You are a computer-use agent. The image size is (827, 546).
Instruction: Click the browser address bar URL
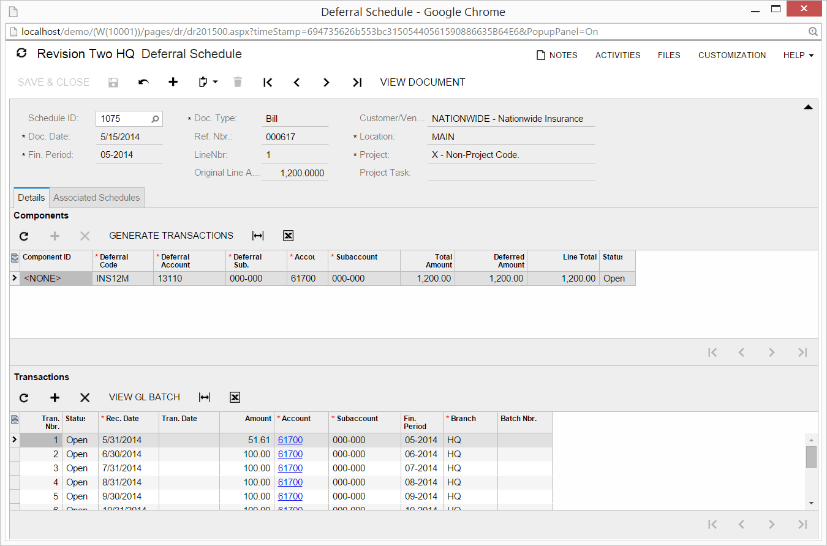[x=309, y=31]
